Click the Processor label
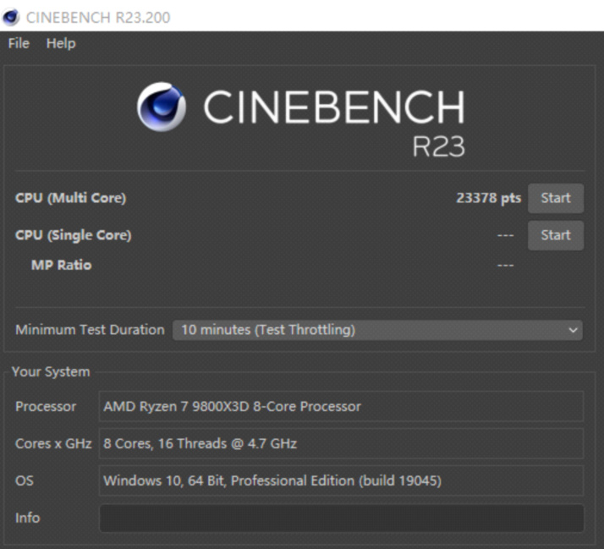The image size is (604, 549). [x=46, y=406]
